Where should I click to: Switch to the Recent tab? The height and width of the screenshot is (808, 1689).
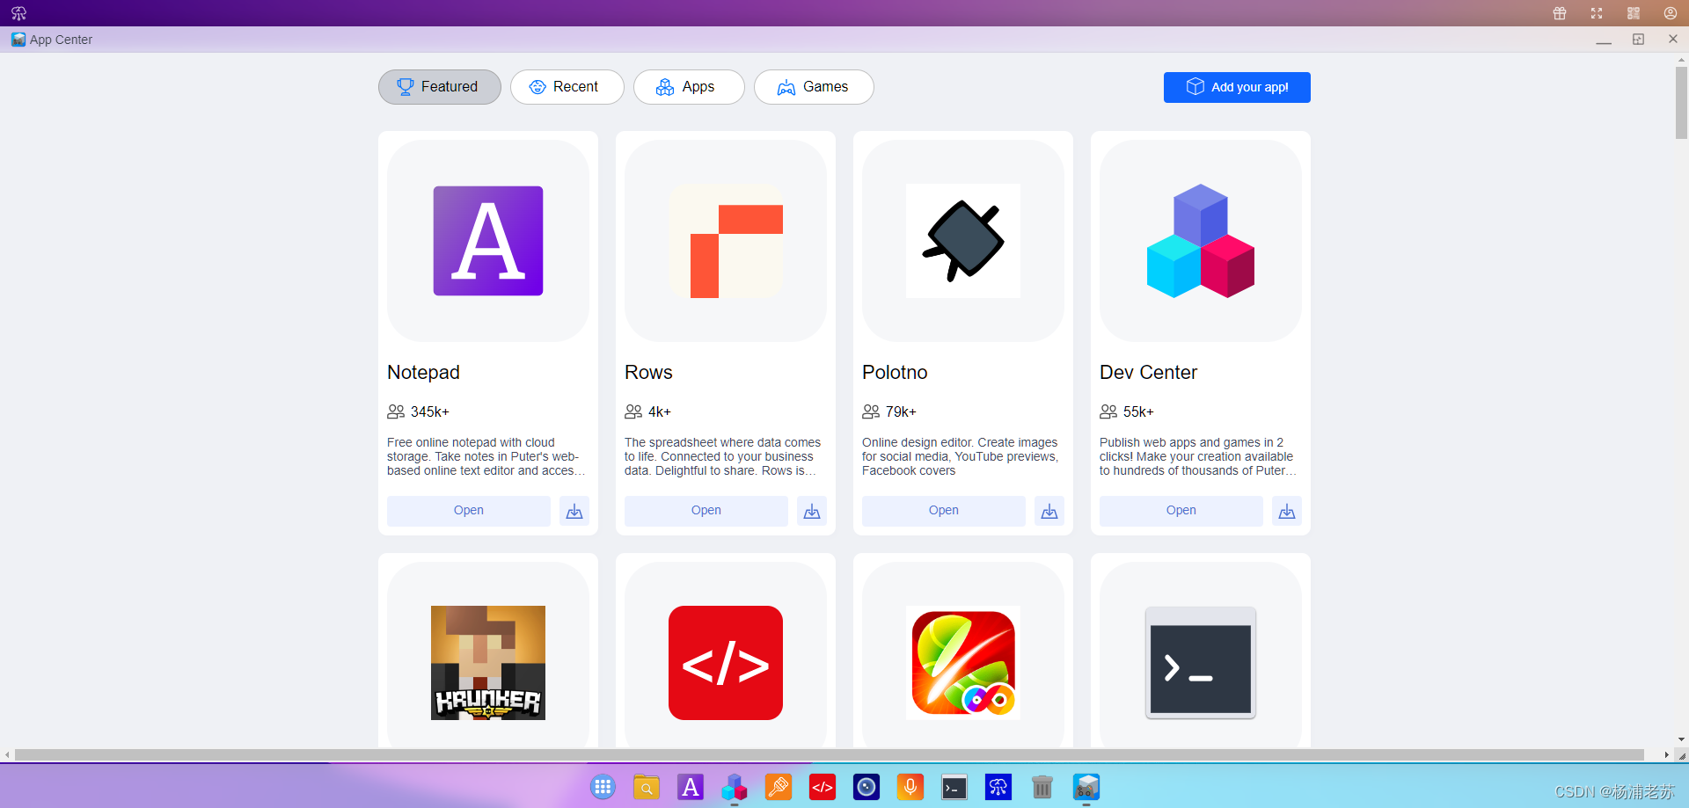(567, 87)
